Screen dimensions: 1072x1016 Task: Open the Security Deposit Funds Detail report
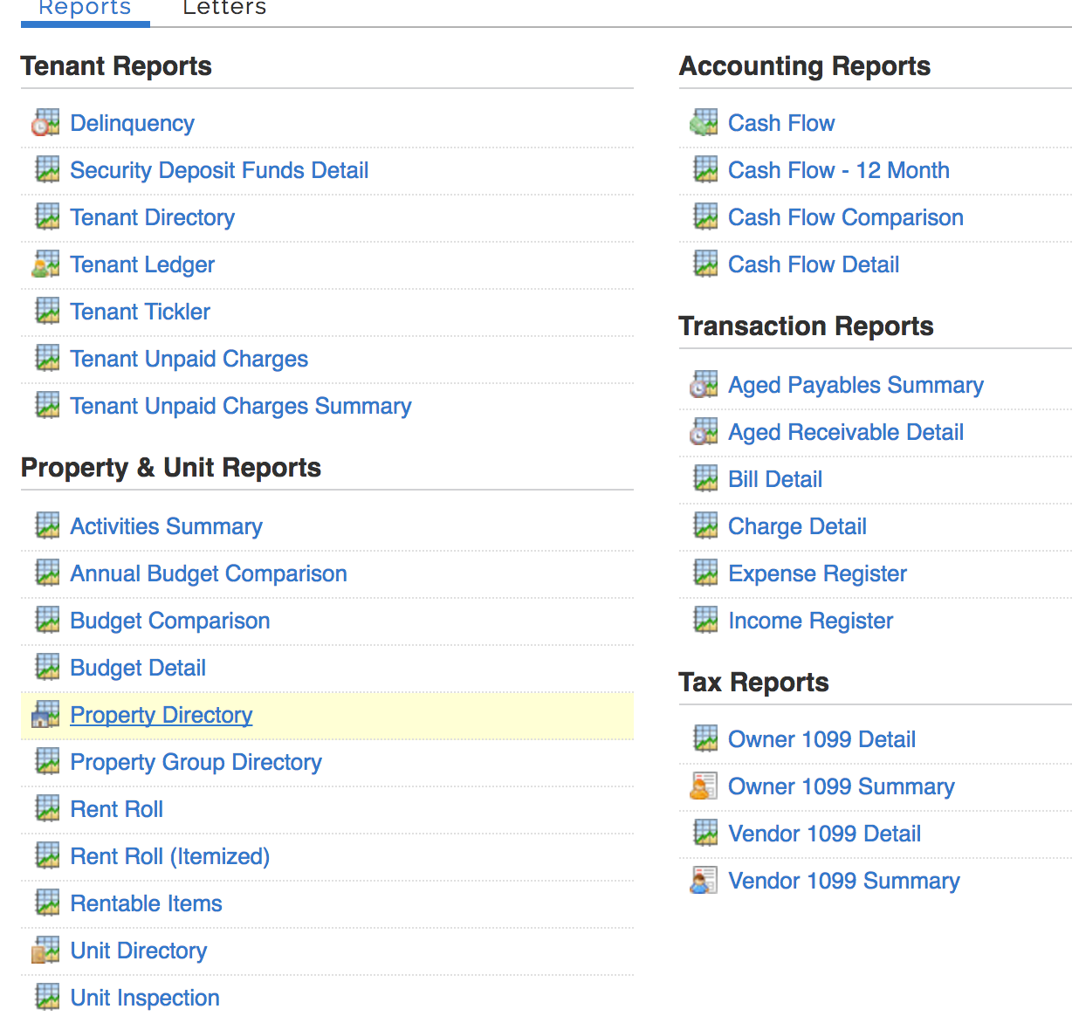click(x=219, y=170)
